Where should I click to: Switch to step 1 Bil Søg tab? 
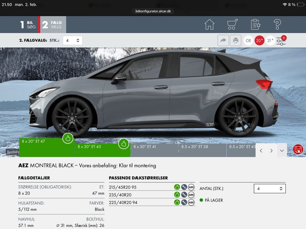[x=28, y=25]
